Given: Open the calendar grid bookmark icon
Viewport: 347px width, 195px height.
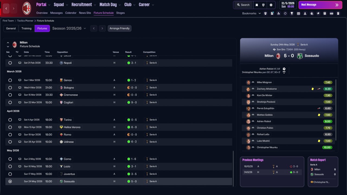Looking at the screenshot, I should pyautogui.click(x=298, y=13).
